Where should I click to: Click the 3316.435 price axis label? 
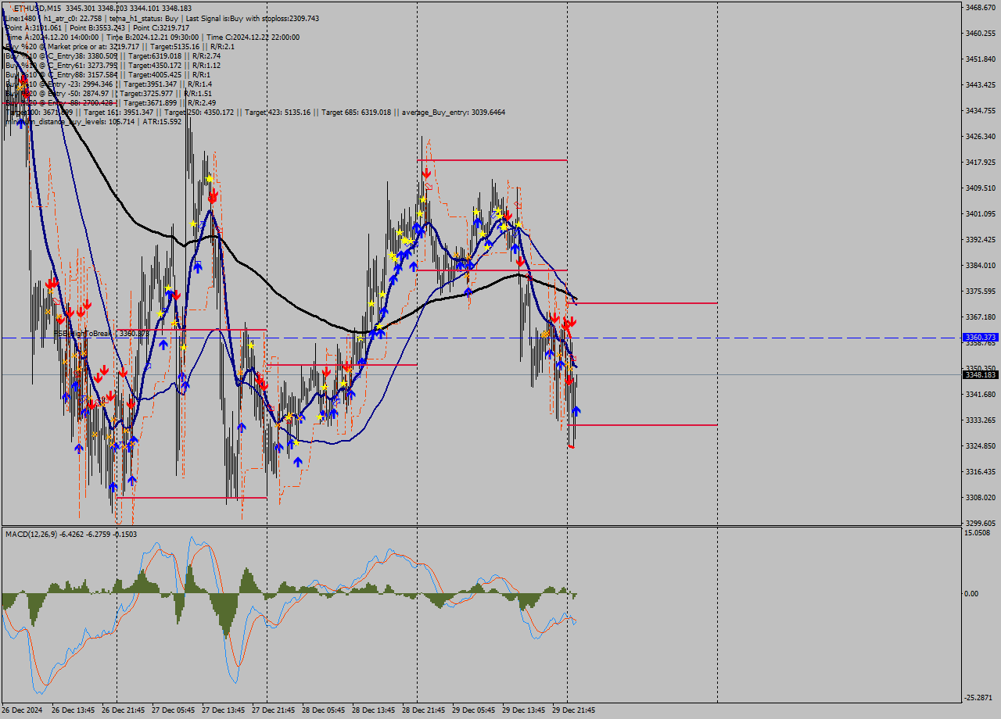pyautogui.click(x=980, y=471)
